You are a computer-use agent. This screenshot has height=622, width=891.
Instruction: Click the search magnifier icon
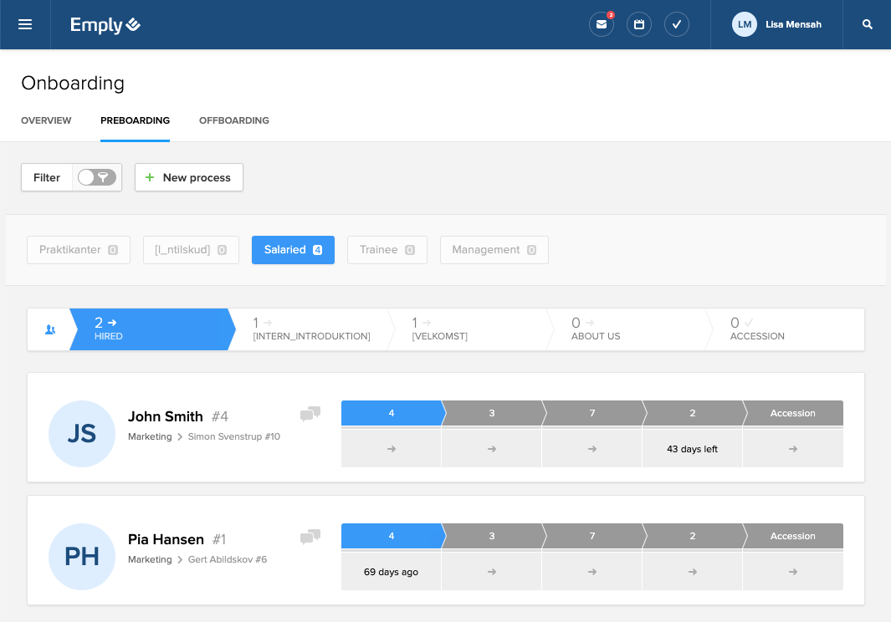click(x=868, y=24)
